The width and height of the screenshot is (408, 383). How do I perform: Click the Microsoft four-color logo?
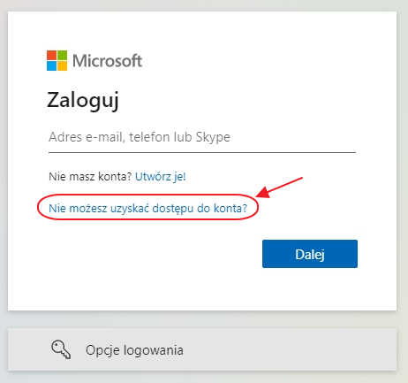click(57, 60)
